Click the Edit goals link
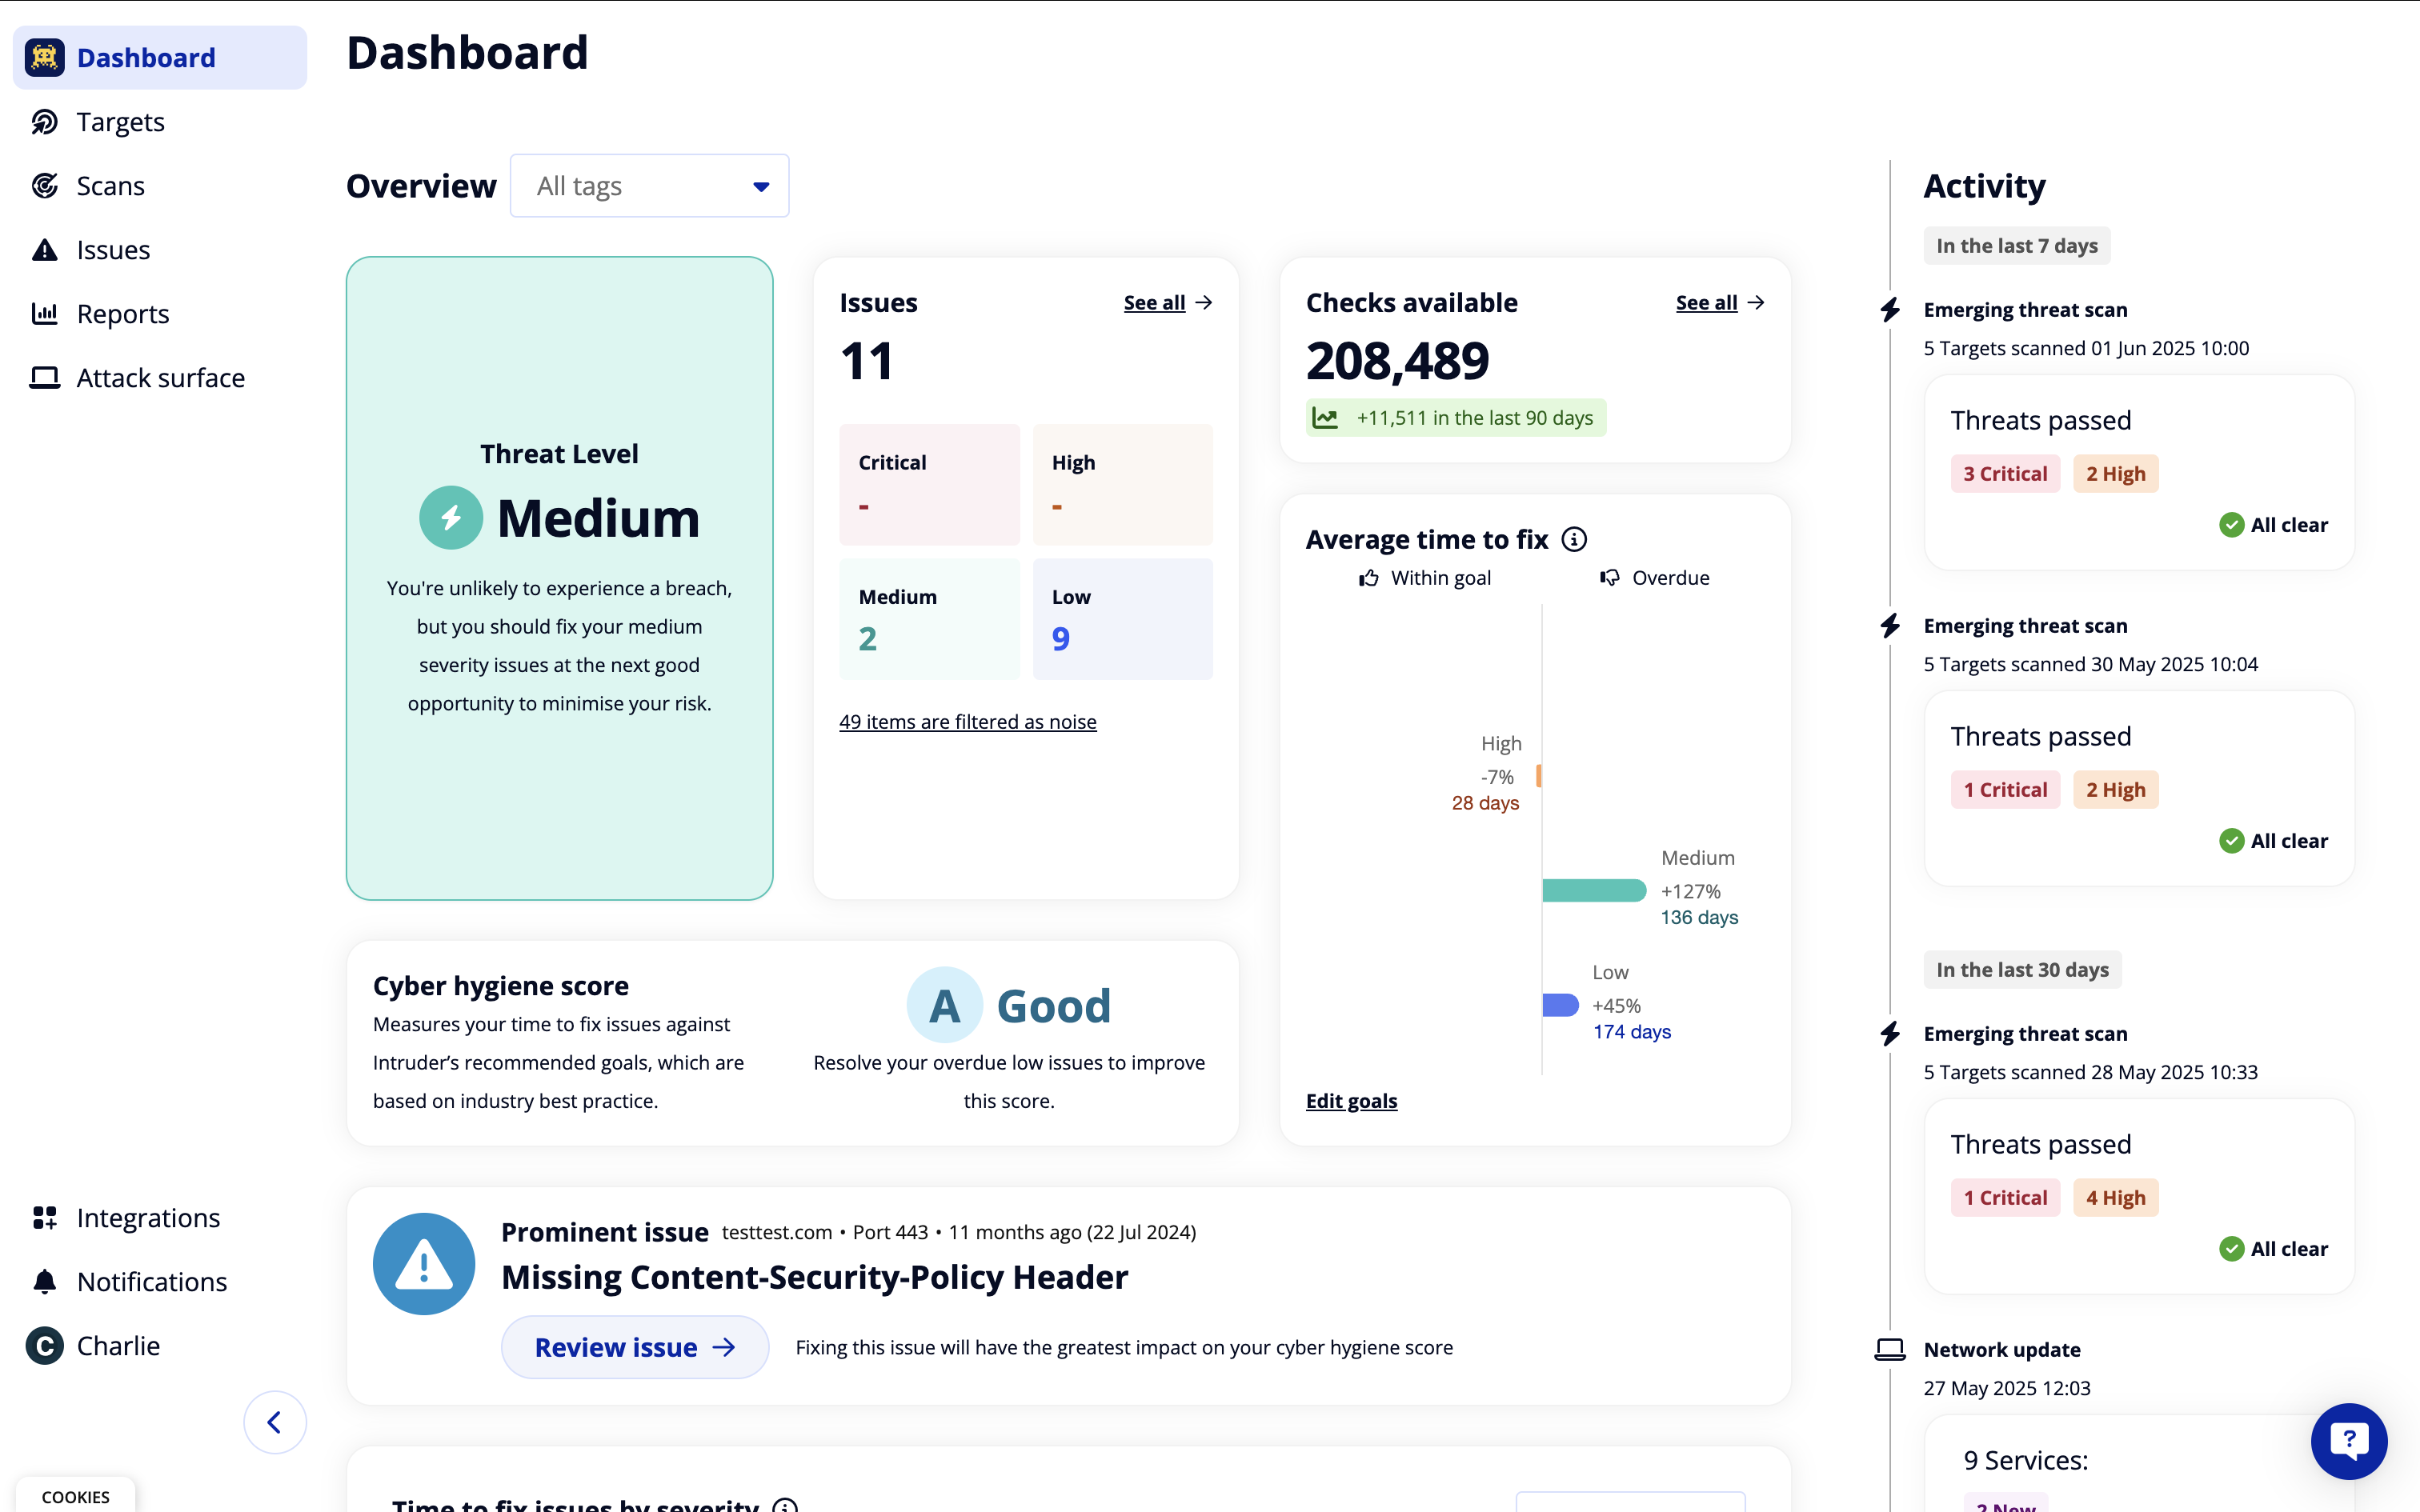The width and height of the screenshot is (2420, 1512). point(1351,1101)
